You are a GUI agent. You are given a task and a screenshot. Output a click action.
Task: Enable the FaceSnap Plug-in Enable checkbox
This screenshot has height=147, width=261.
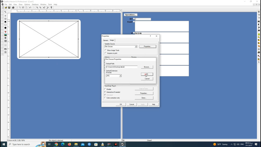pos(105,89)
